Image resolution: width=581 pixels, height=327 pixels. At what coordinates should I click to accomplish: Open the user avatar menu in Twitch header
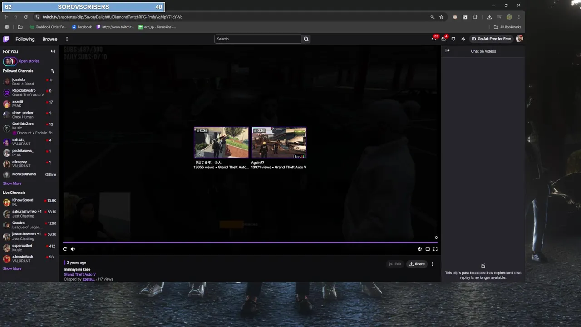pos(519,39)
